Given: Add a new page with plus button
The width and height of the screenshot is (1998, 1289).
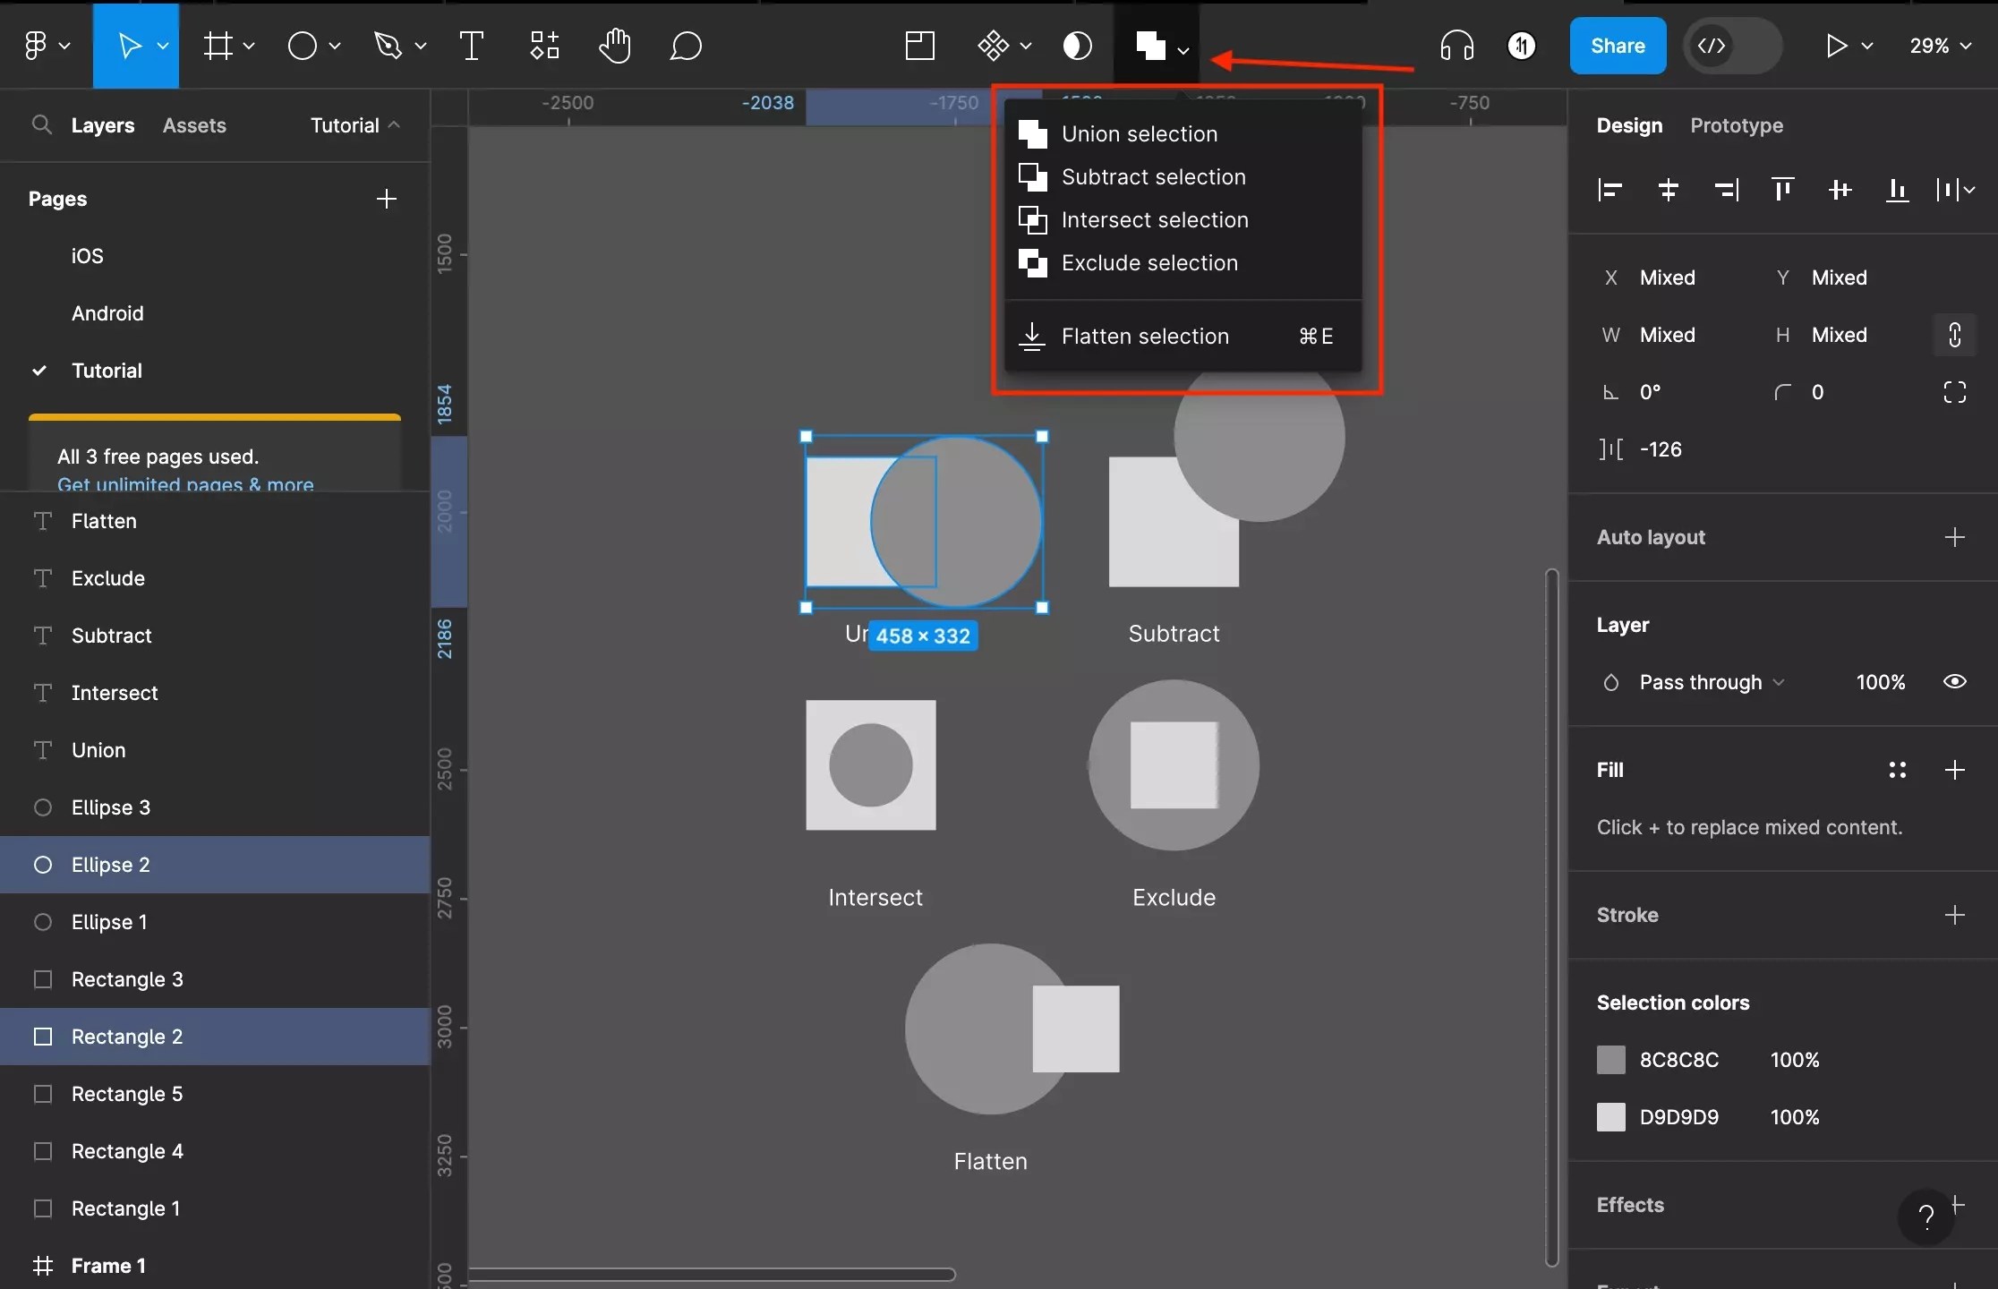Looking at the screenshot, I should [387, 199].
